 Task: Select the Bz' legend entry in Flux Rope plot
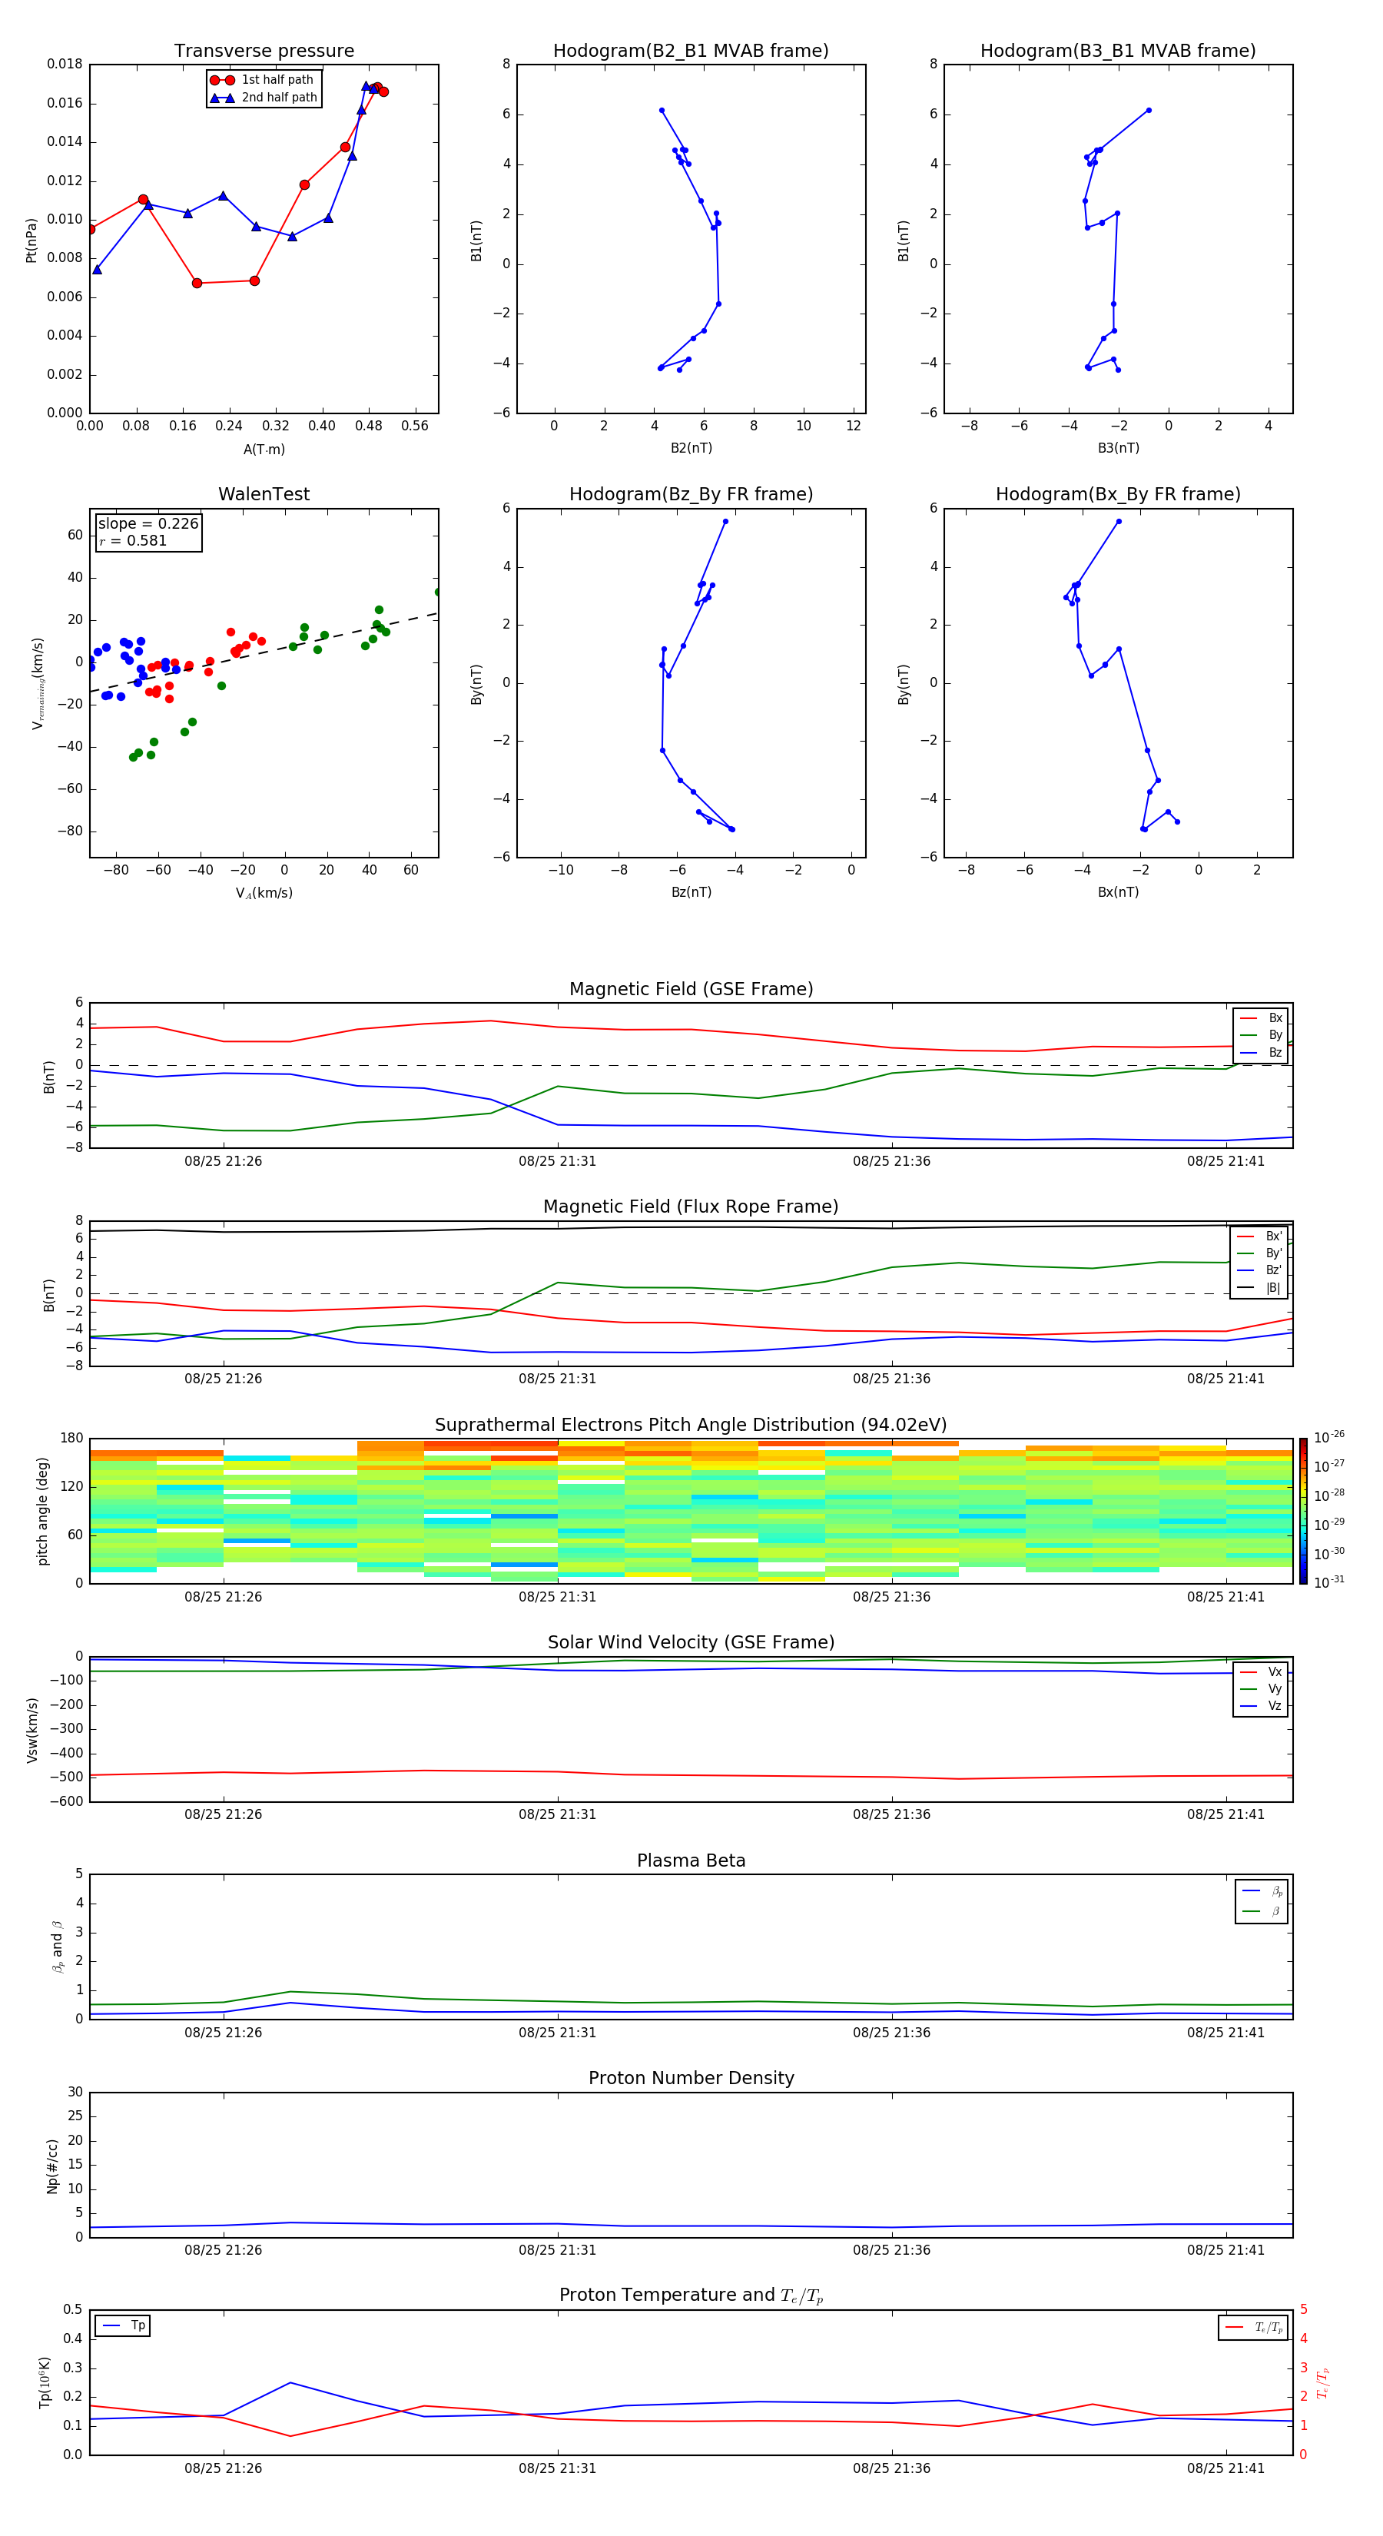click(1259, 1271)
